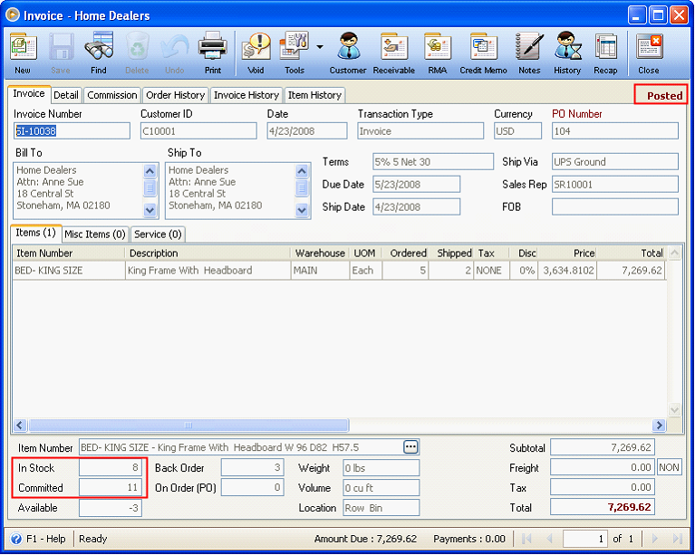The height and width of the screenshot is (555, 695).
Task: Void this posted invoice
Action: pos(256,53)
